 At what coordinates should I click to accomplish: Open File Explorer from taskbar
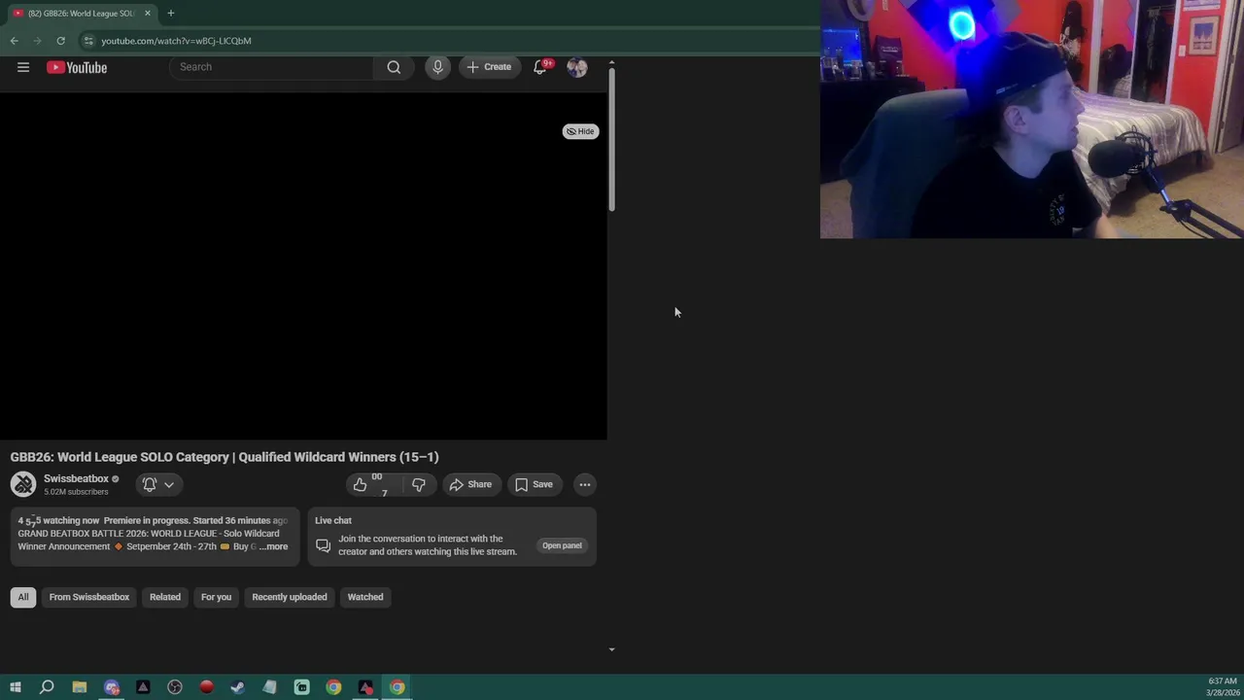click(80, 687)
